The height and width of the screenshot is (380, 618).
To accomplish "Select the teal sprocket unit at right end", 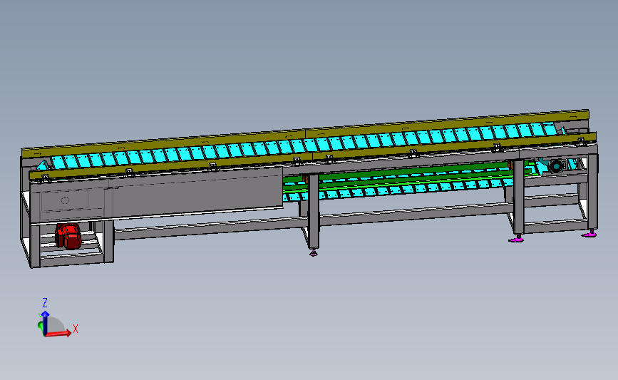I will tap(556, 166).
